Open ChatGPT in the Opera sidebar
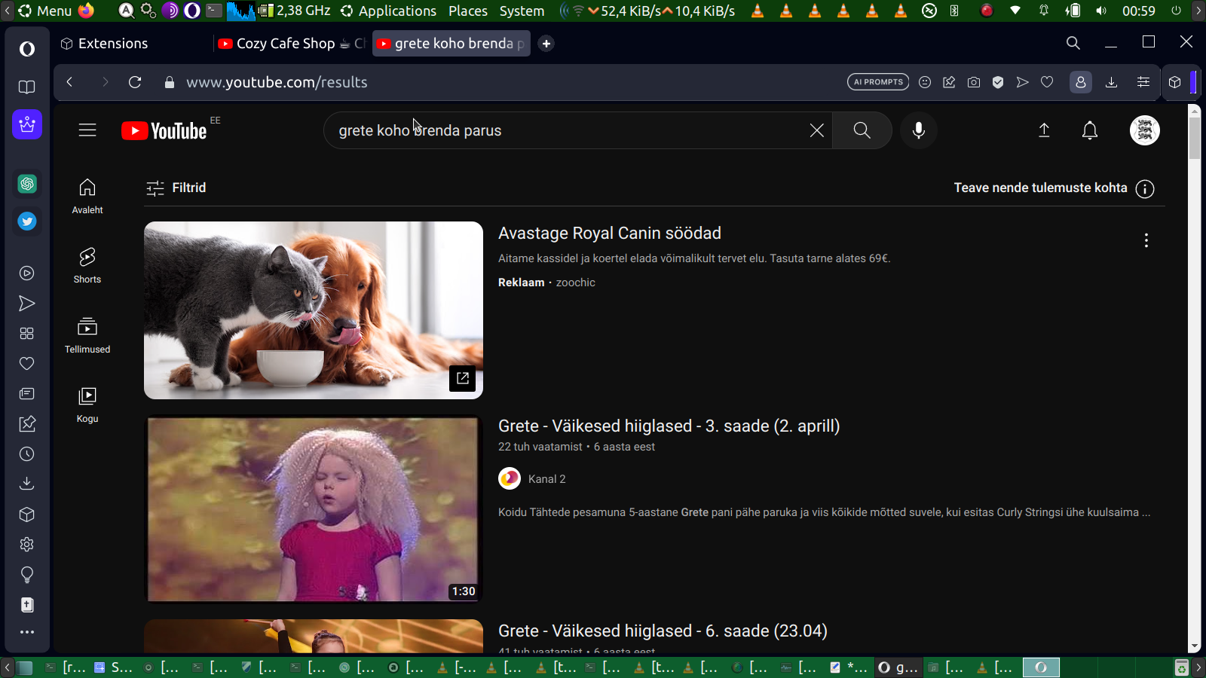The image size is (1206, 678). [x=27, y=184]
